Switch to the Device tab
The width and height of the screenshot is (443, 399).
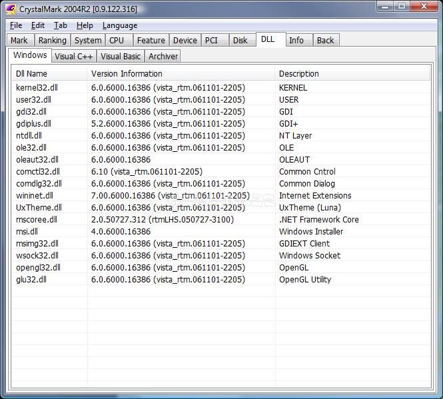(185, 41)
